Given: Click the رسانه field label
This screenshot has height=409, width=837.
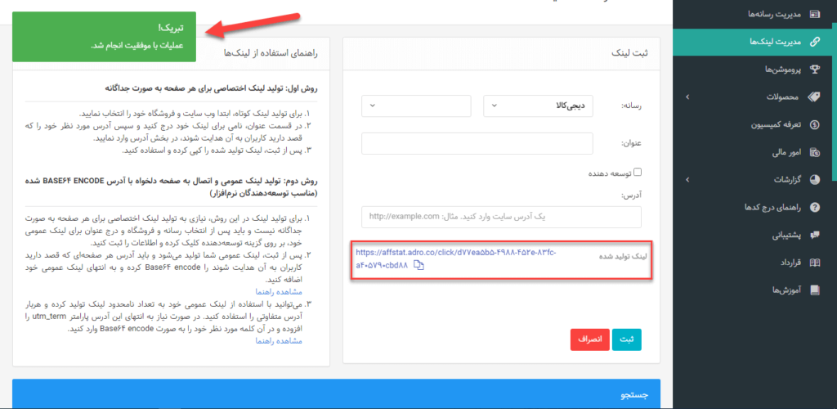Looking at the screenshot, I should click(632, 106).
